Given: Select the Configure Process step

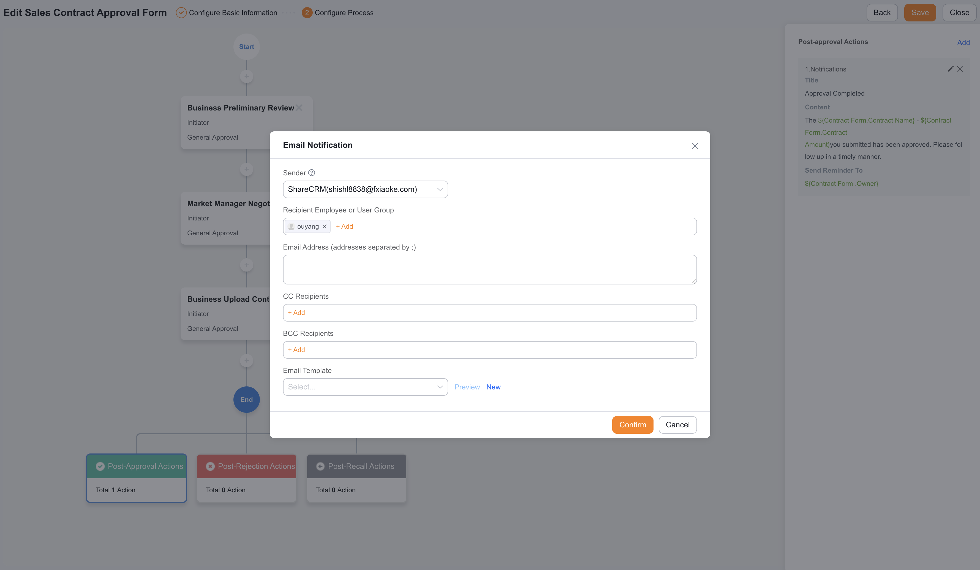Looking at the screenshot, I should tap(337, 12).
